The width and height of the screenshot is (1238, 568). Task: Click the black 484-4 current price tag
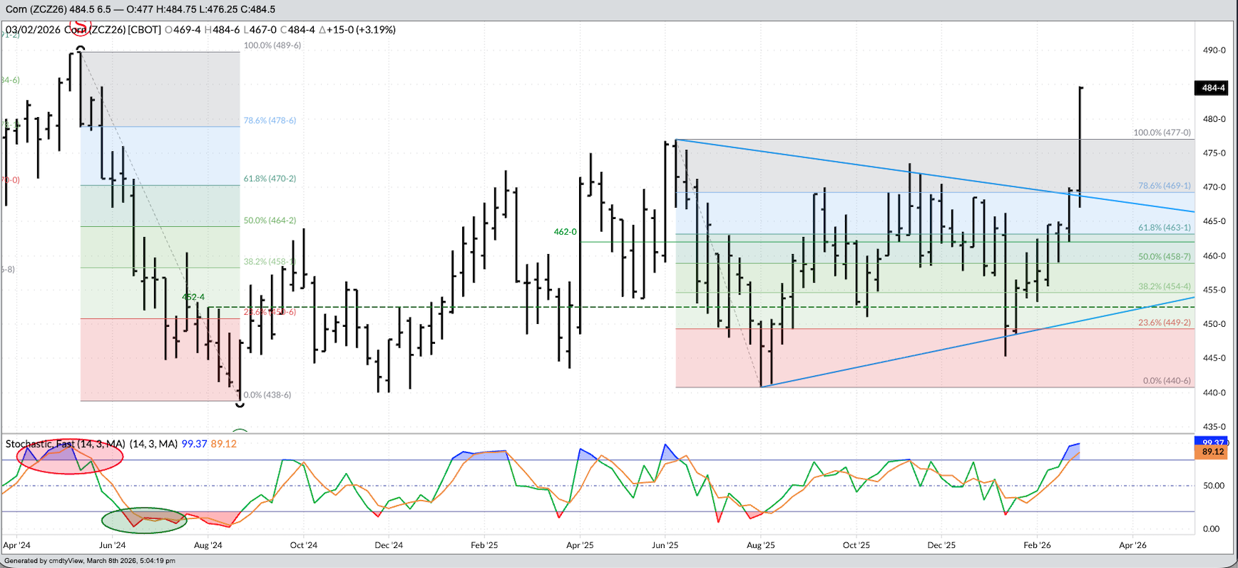pos(1213,88)
